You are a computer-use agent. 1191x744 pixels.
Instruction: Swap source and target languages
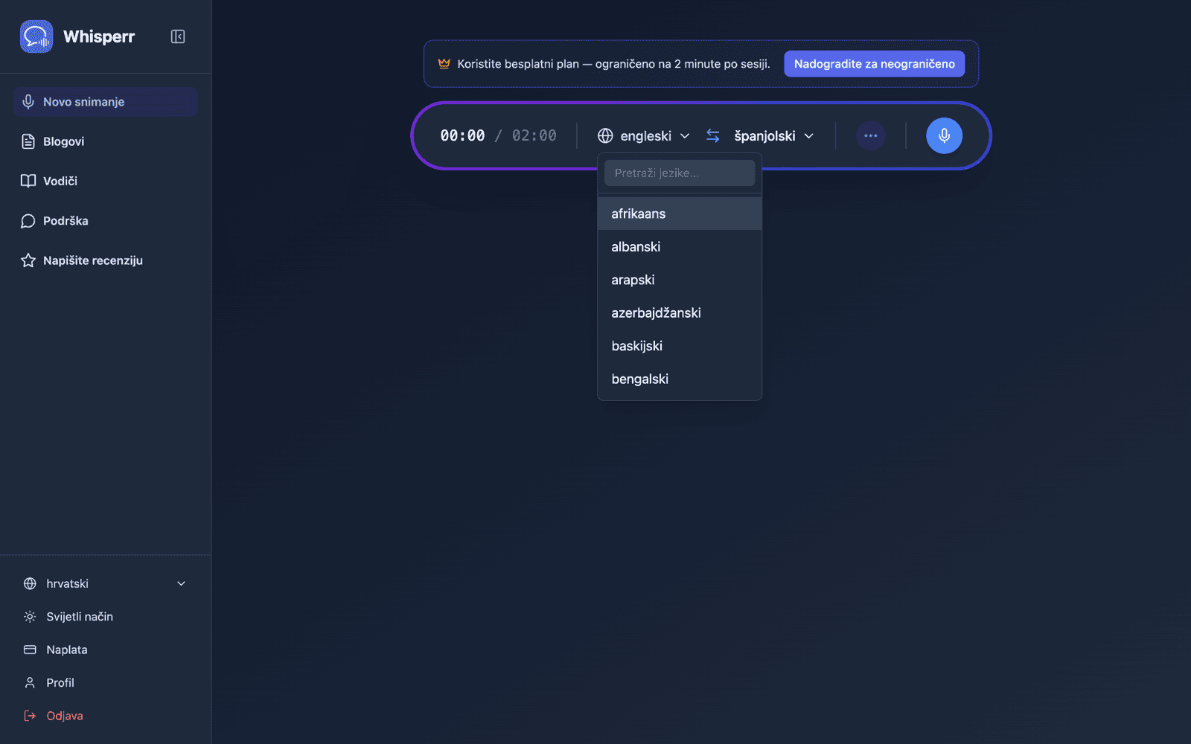point(713,135)
